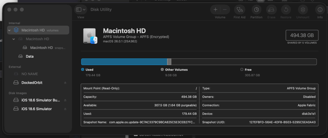Screen dimensions: 328x138
Task: Click the 494.38 GB capacity box
Action: click(x=302, y=35)
